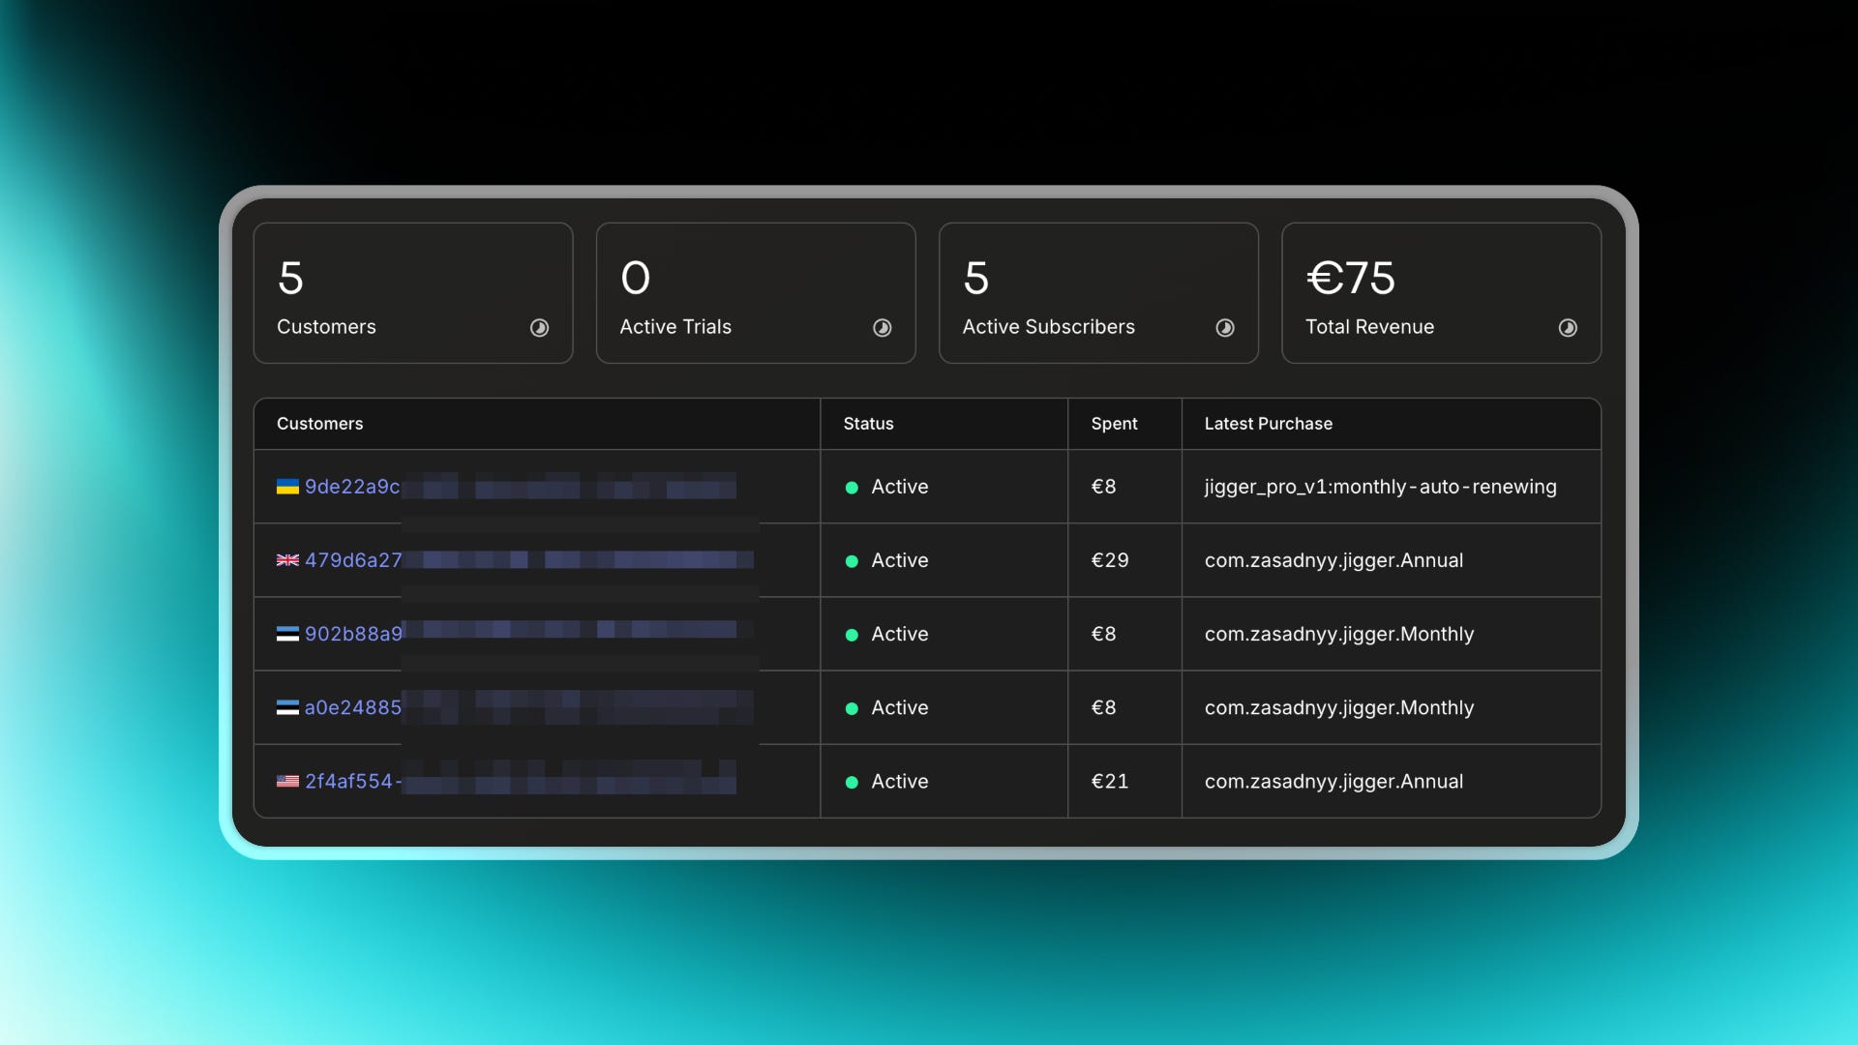Click the Ukraine flag icon next to 9de22a9c
Image resolution: width=1858 pixels, height=1045 pixels.
point(287,487)
